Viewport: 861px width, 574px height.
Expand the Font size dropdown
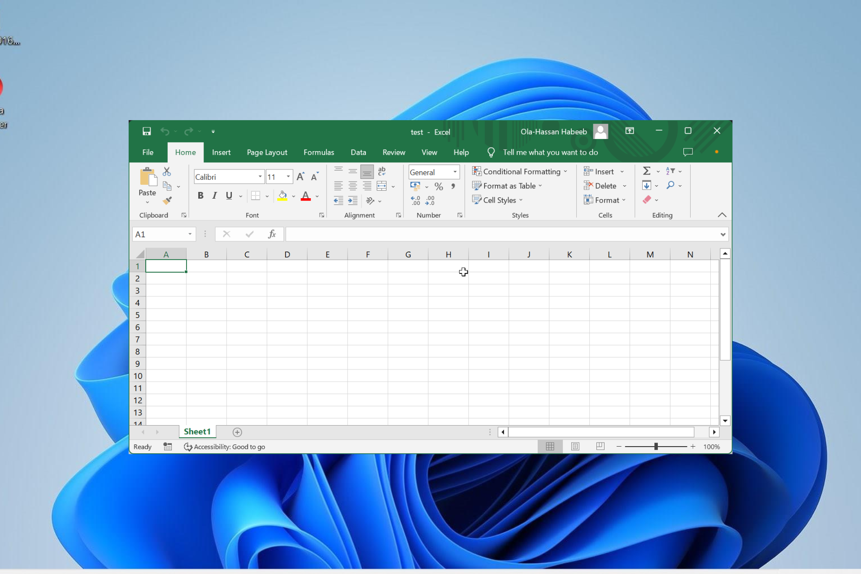click(x=287, y=177)
